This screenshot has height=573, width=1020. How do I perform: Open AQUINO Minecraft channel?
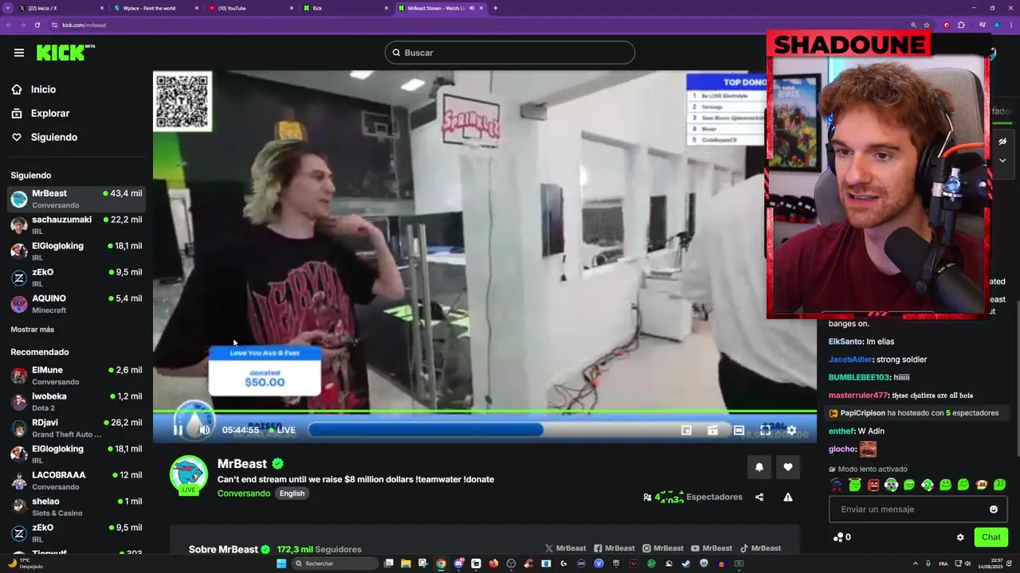76,304
